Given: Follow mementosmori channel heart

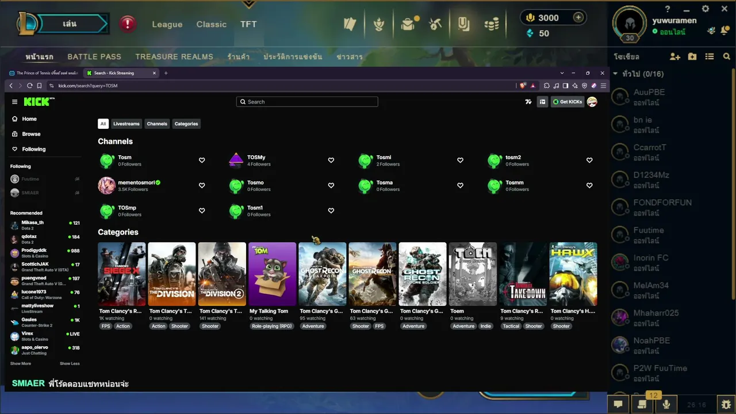Looking at the screenshot, I should click(x=202, y=186).
